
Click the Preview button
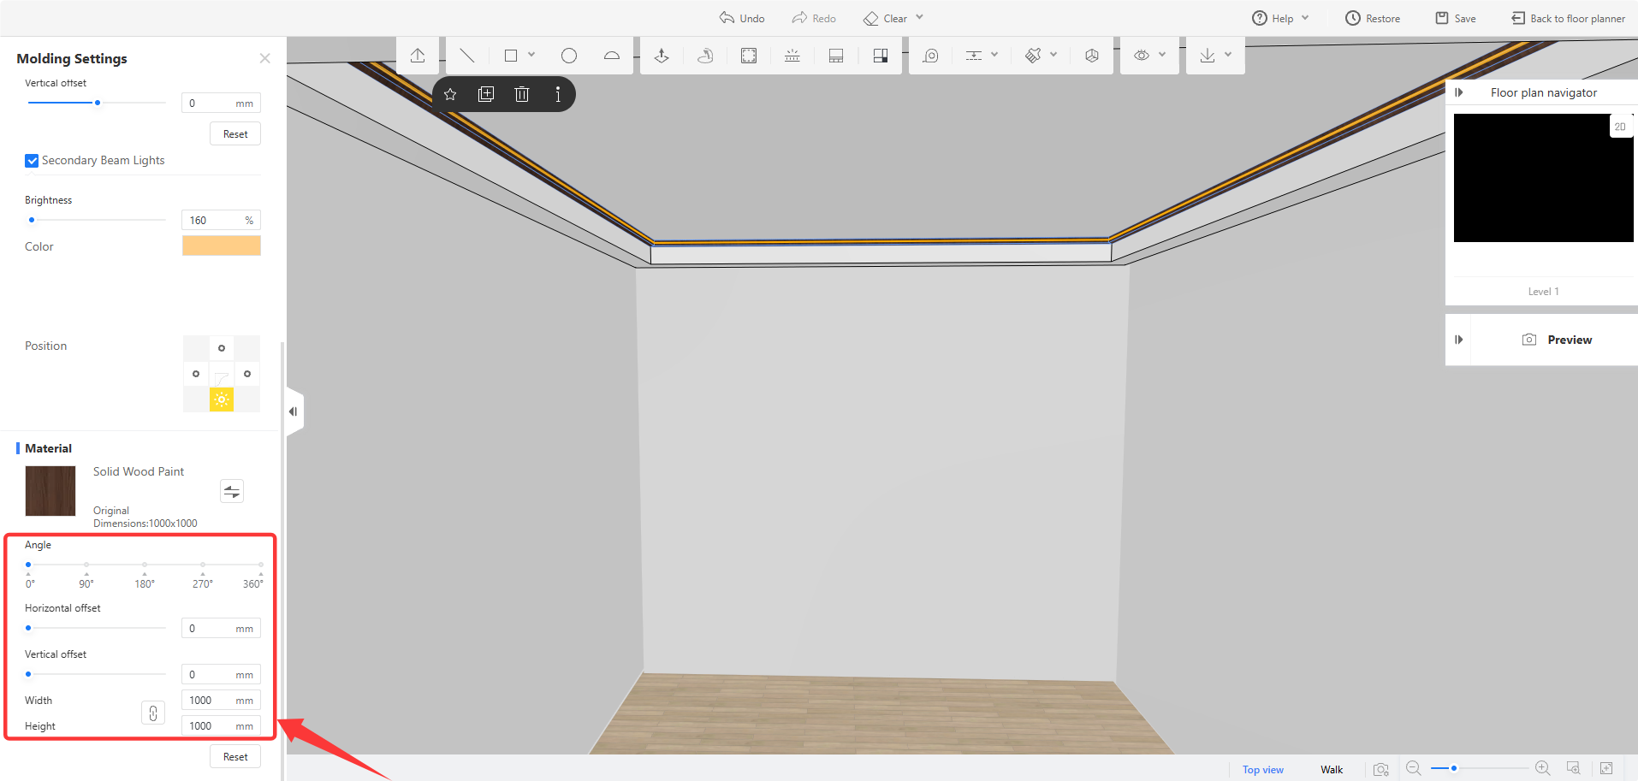point(1558,340)
